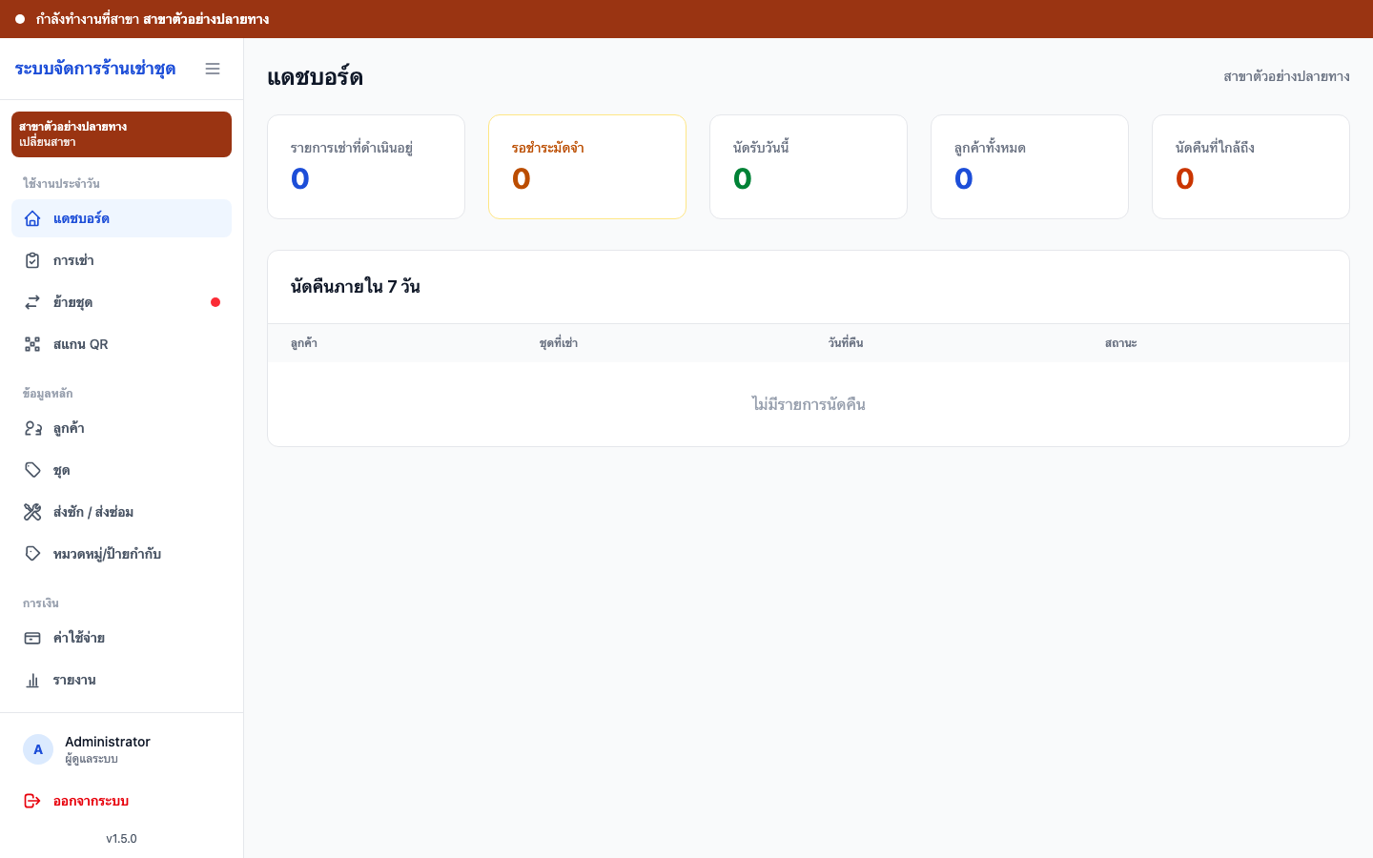This screenshot has height=858, width=1373.
Task: Go to ค่าใช้จ่าย page
Action: pos(121,638)
